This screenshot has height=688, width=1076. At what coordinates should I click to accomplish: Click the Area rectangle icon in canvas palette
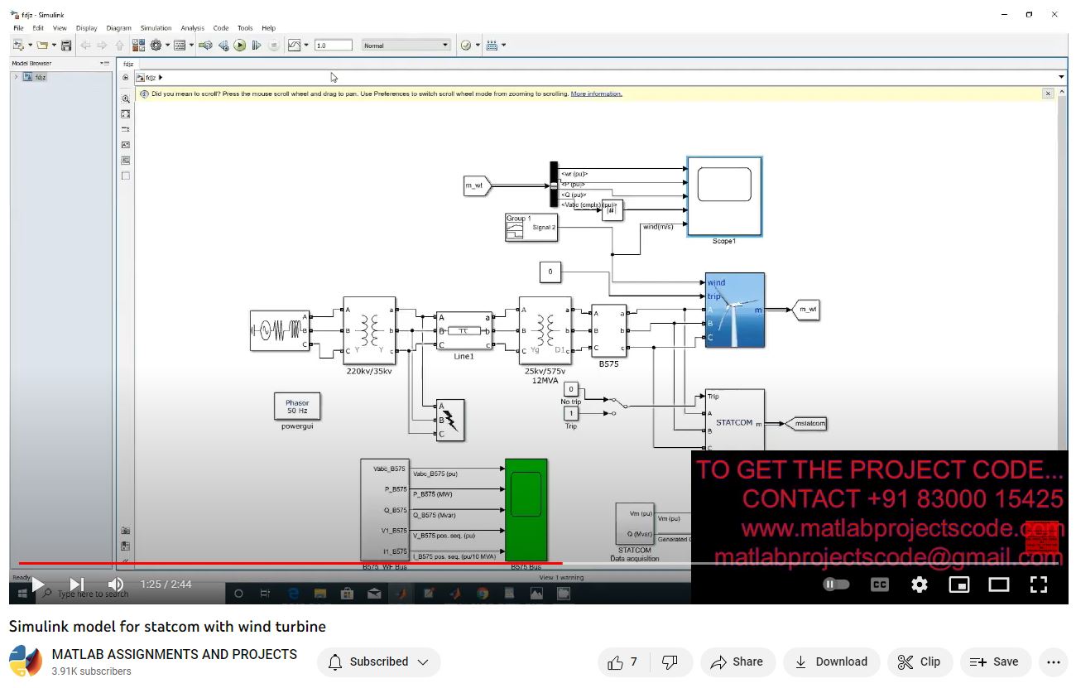(x=126, y=176)
